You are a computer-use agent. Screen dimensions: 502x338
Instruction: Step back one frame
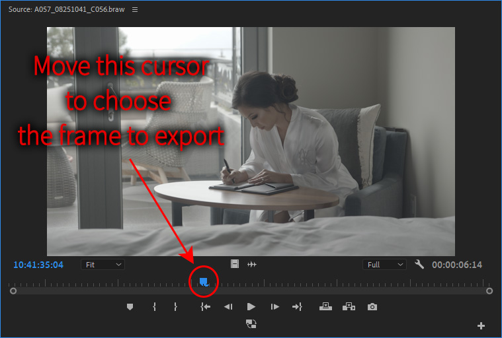[228, 307]
